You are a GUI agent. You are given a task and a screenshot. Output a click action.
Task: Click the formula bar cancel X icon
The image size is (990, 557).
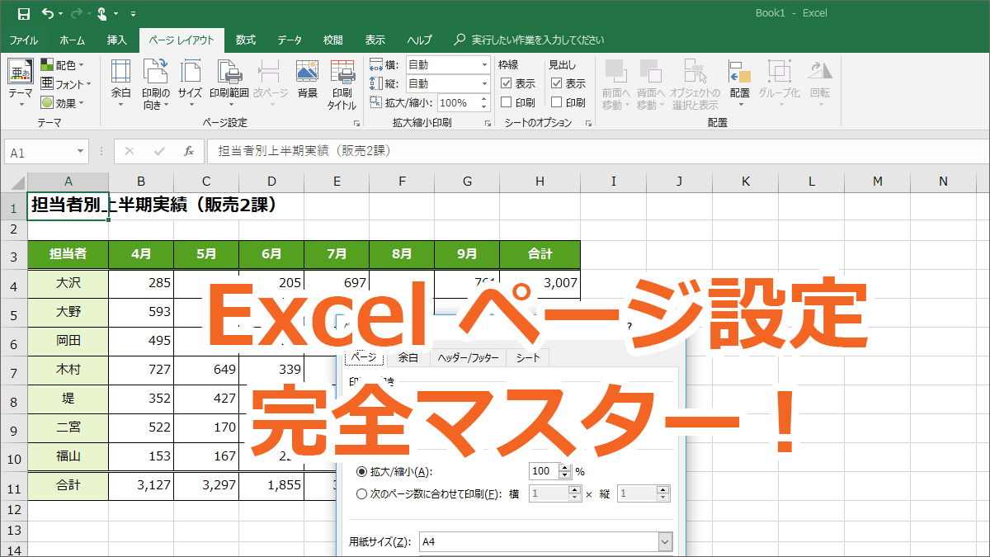pos(130,151)
